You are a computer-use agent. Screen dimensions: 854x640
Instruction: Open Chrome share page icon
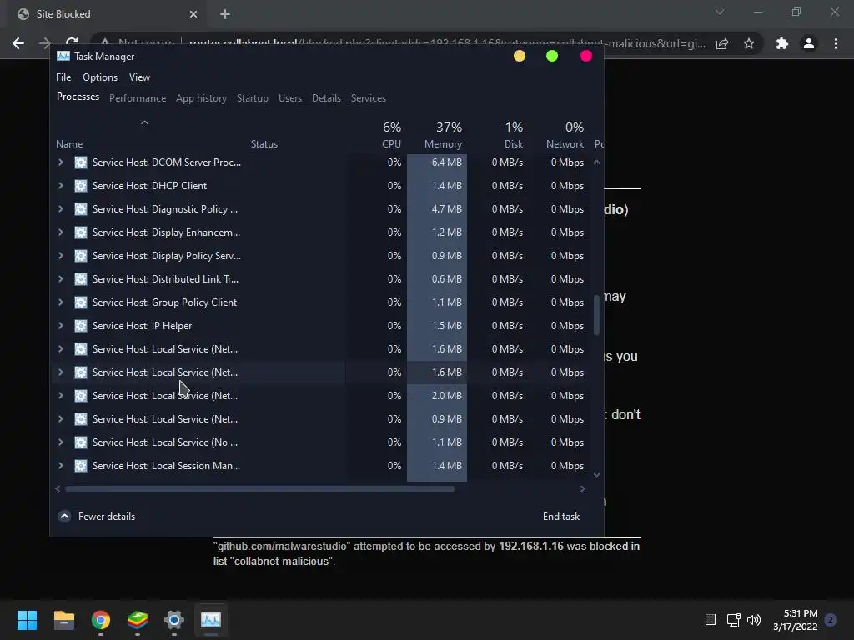click(722, 43)
